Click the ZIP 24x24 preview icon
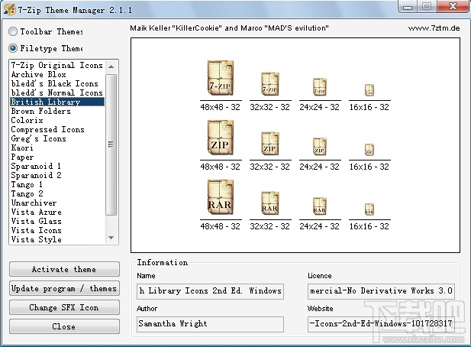Screen dimensions: 471x347 320,147
